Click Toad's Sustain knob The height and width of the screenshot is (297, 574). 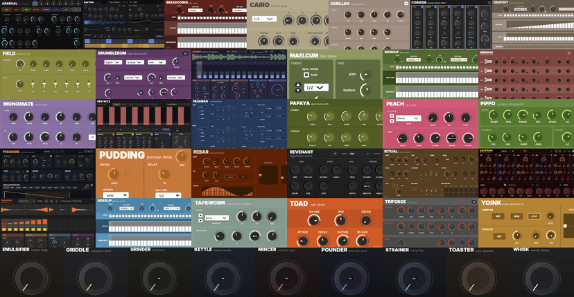tap(342, 241)
